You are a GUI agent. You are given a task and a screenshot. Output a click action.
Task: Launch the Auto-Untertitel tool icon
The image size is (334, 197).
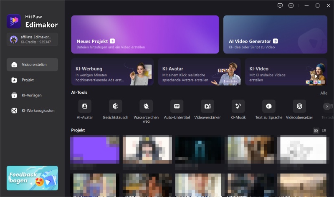177,106
